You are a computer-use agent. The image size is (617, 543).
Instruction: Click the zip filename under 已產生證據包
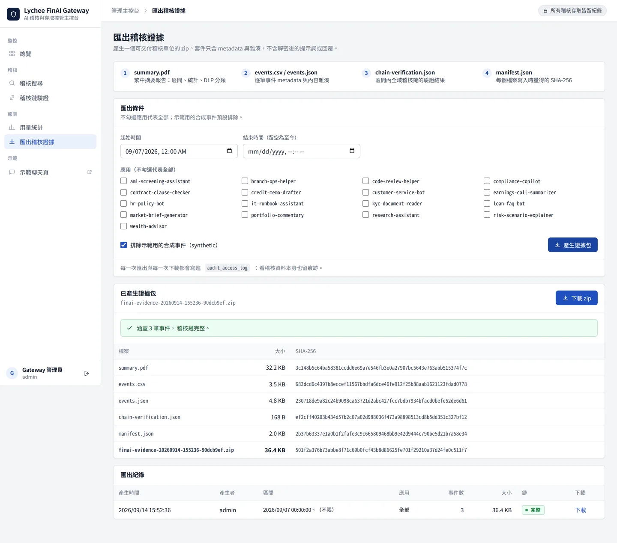(x=178, y=303)
